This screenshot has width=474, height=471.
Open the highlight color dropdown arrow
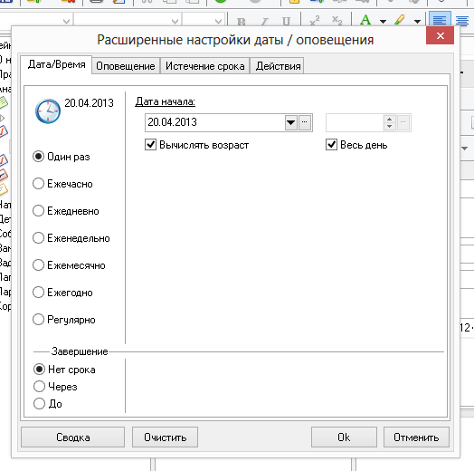(x=418, y=22)
